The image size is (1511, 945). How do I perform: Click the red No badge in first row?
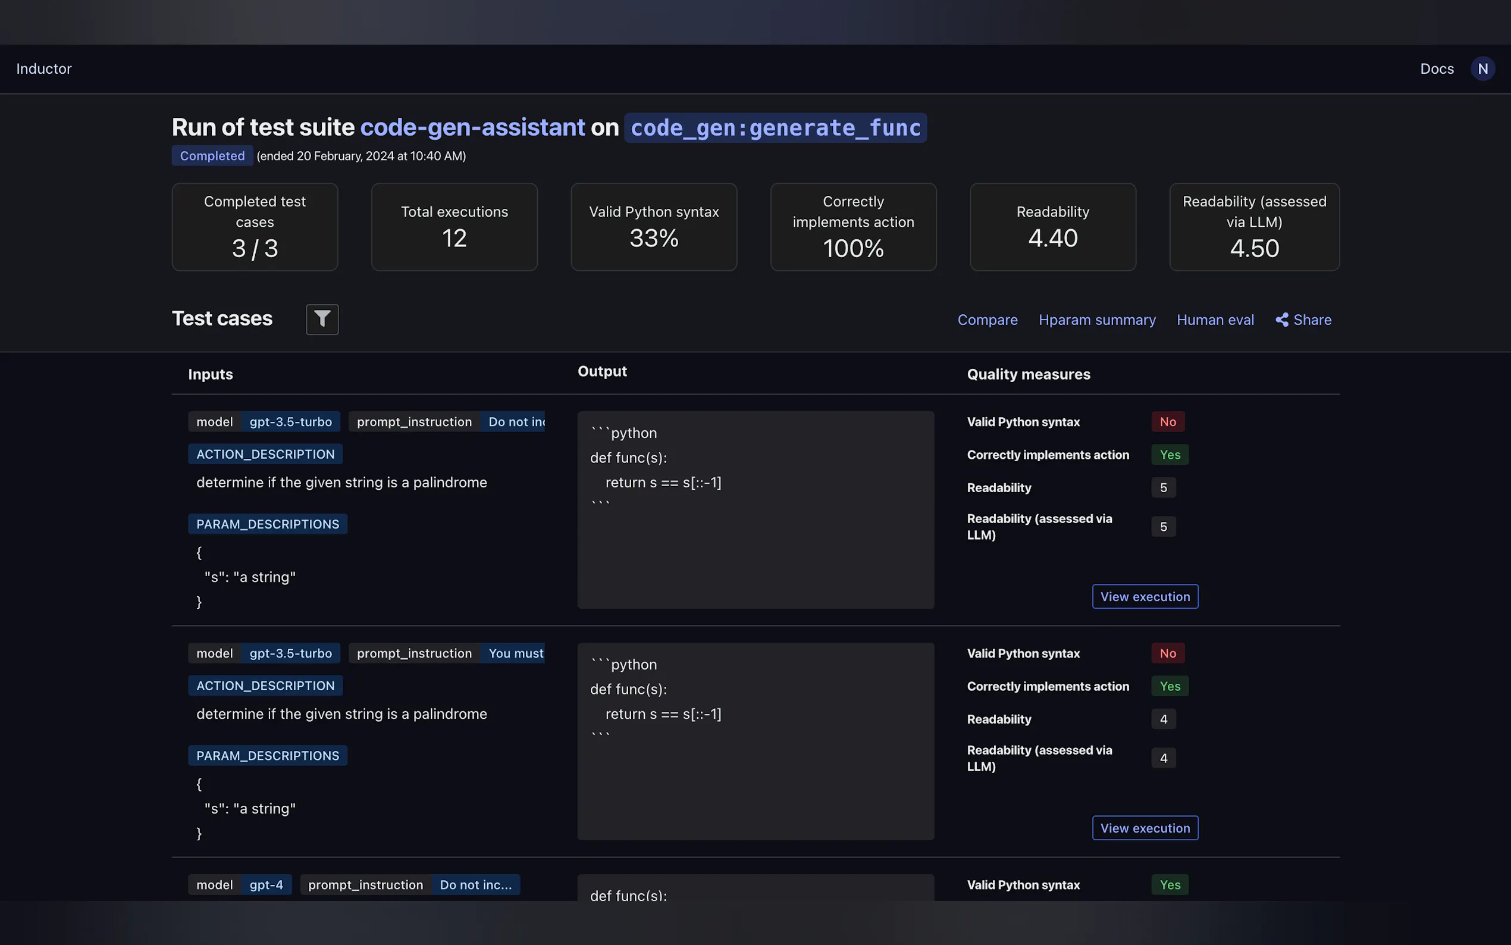point(1167,422)
